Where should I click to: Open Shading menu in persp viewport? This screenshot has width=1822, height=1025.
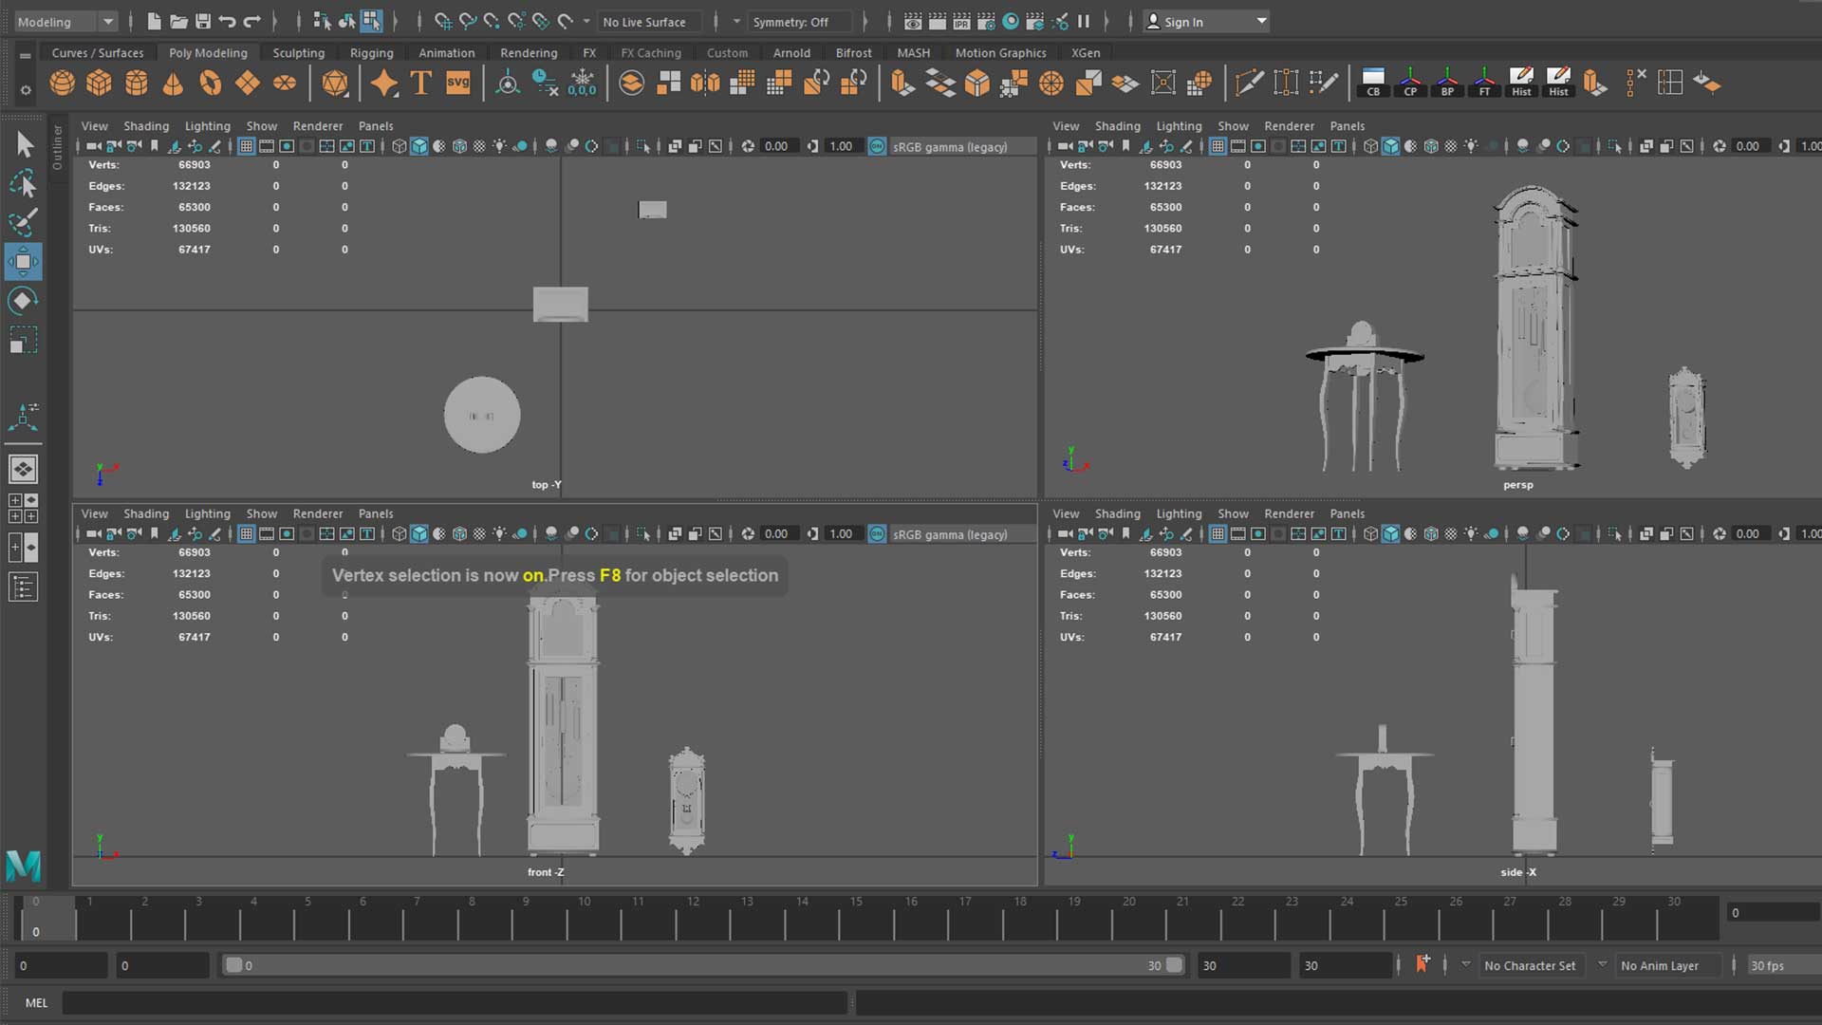[x=1117, y=125]
